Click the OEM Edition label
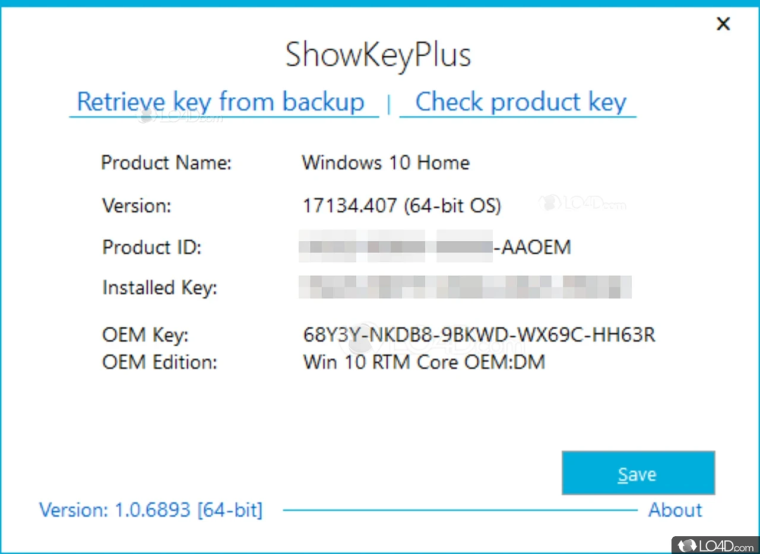This screenshot has height=554, width=760. (x=160, y=362)
